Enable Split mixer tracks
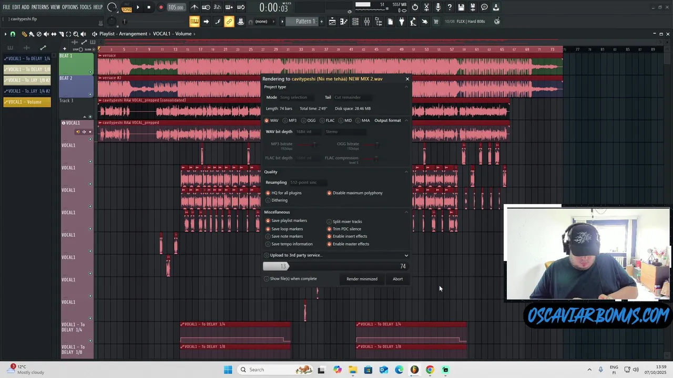The image size is (673, 378). 344,222
